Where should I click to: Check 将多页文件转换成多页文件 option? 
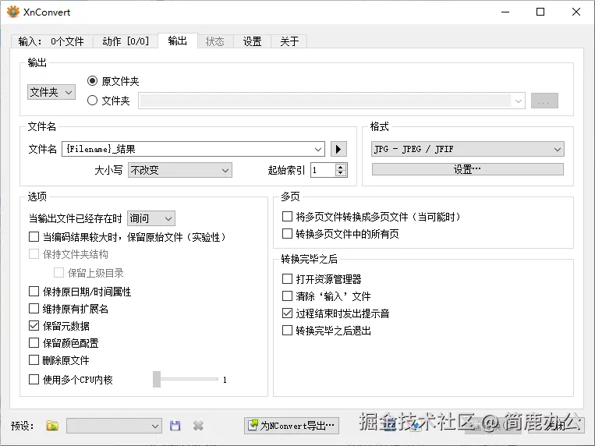[x=287, y=216]
